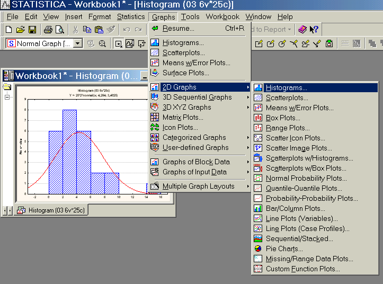Click the Undo arrow icon

127,30
